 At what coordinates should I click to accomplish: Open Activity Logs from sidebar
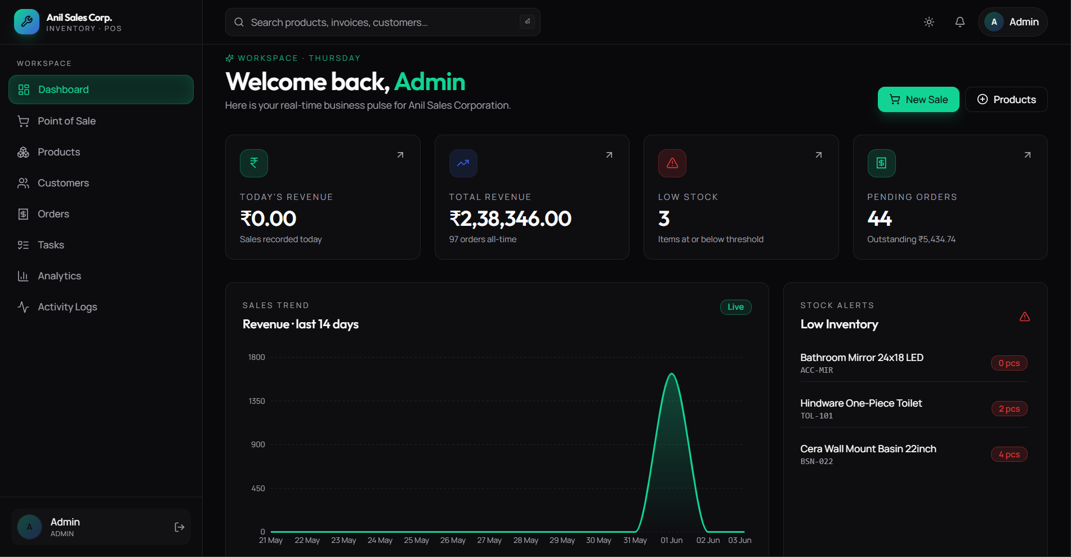(101, 307)
